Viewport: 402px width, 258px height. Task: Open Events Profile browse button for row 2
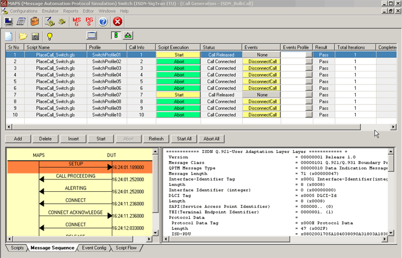pos(309,61)
